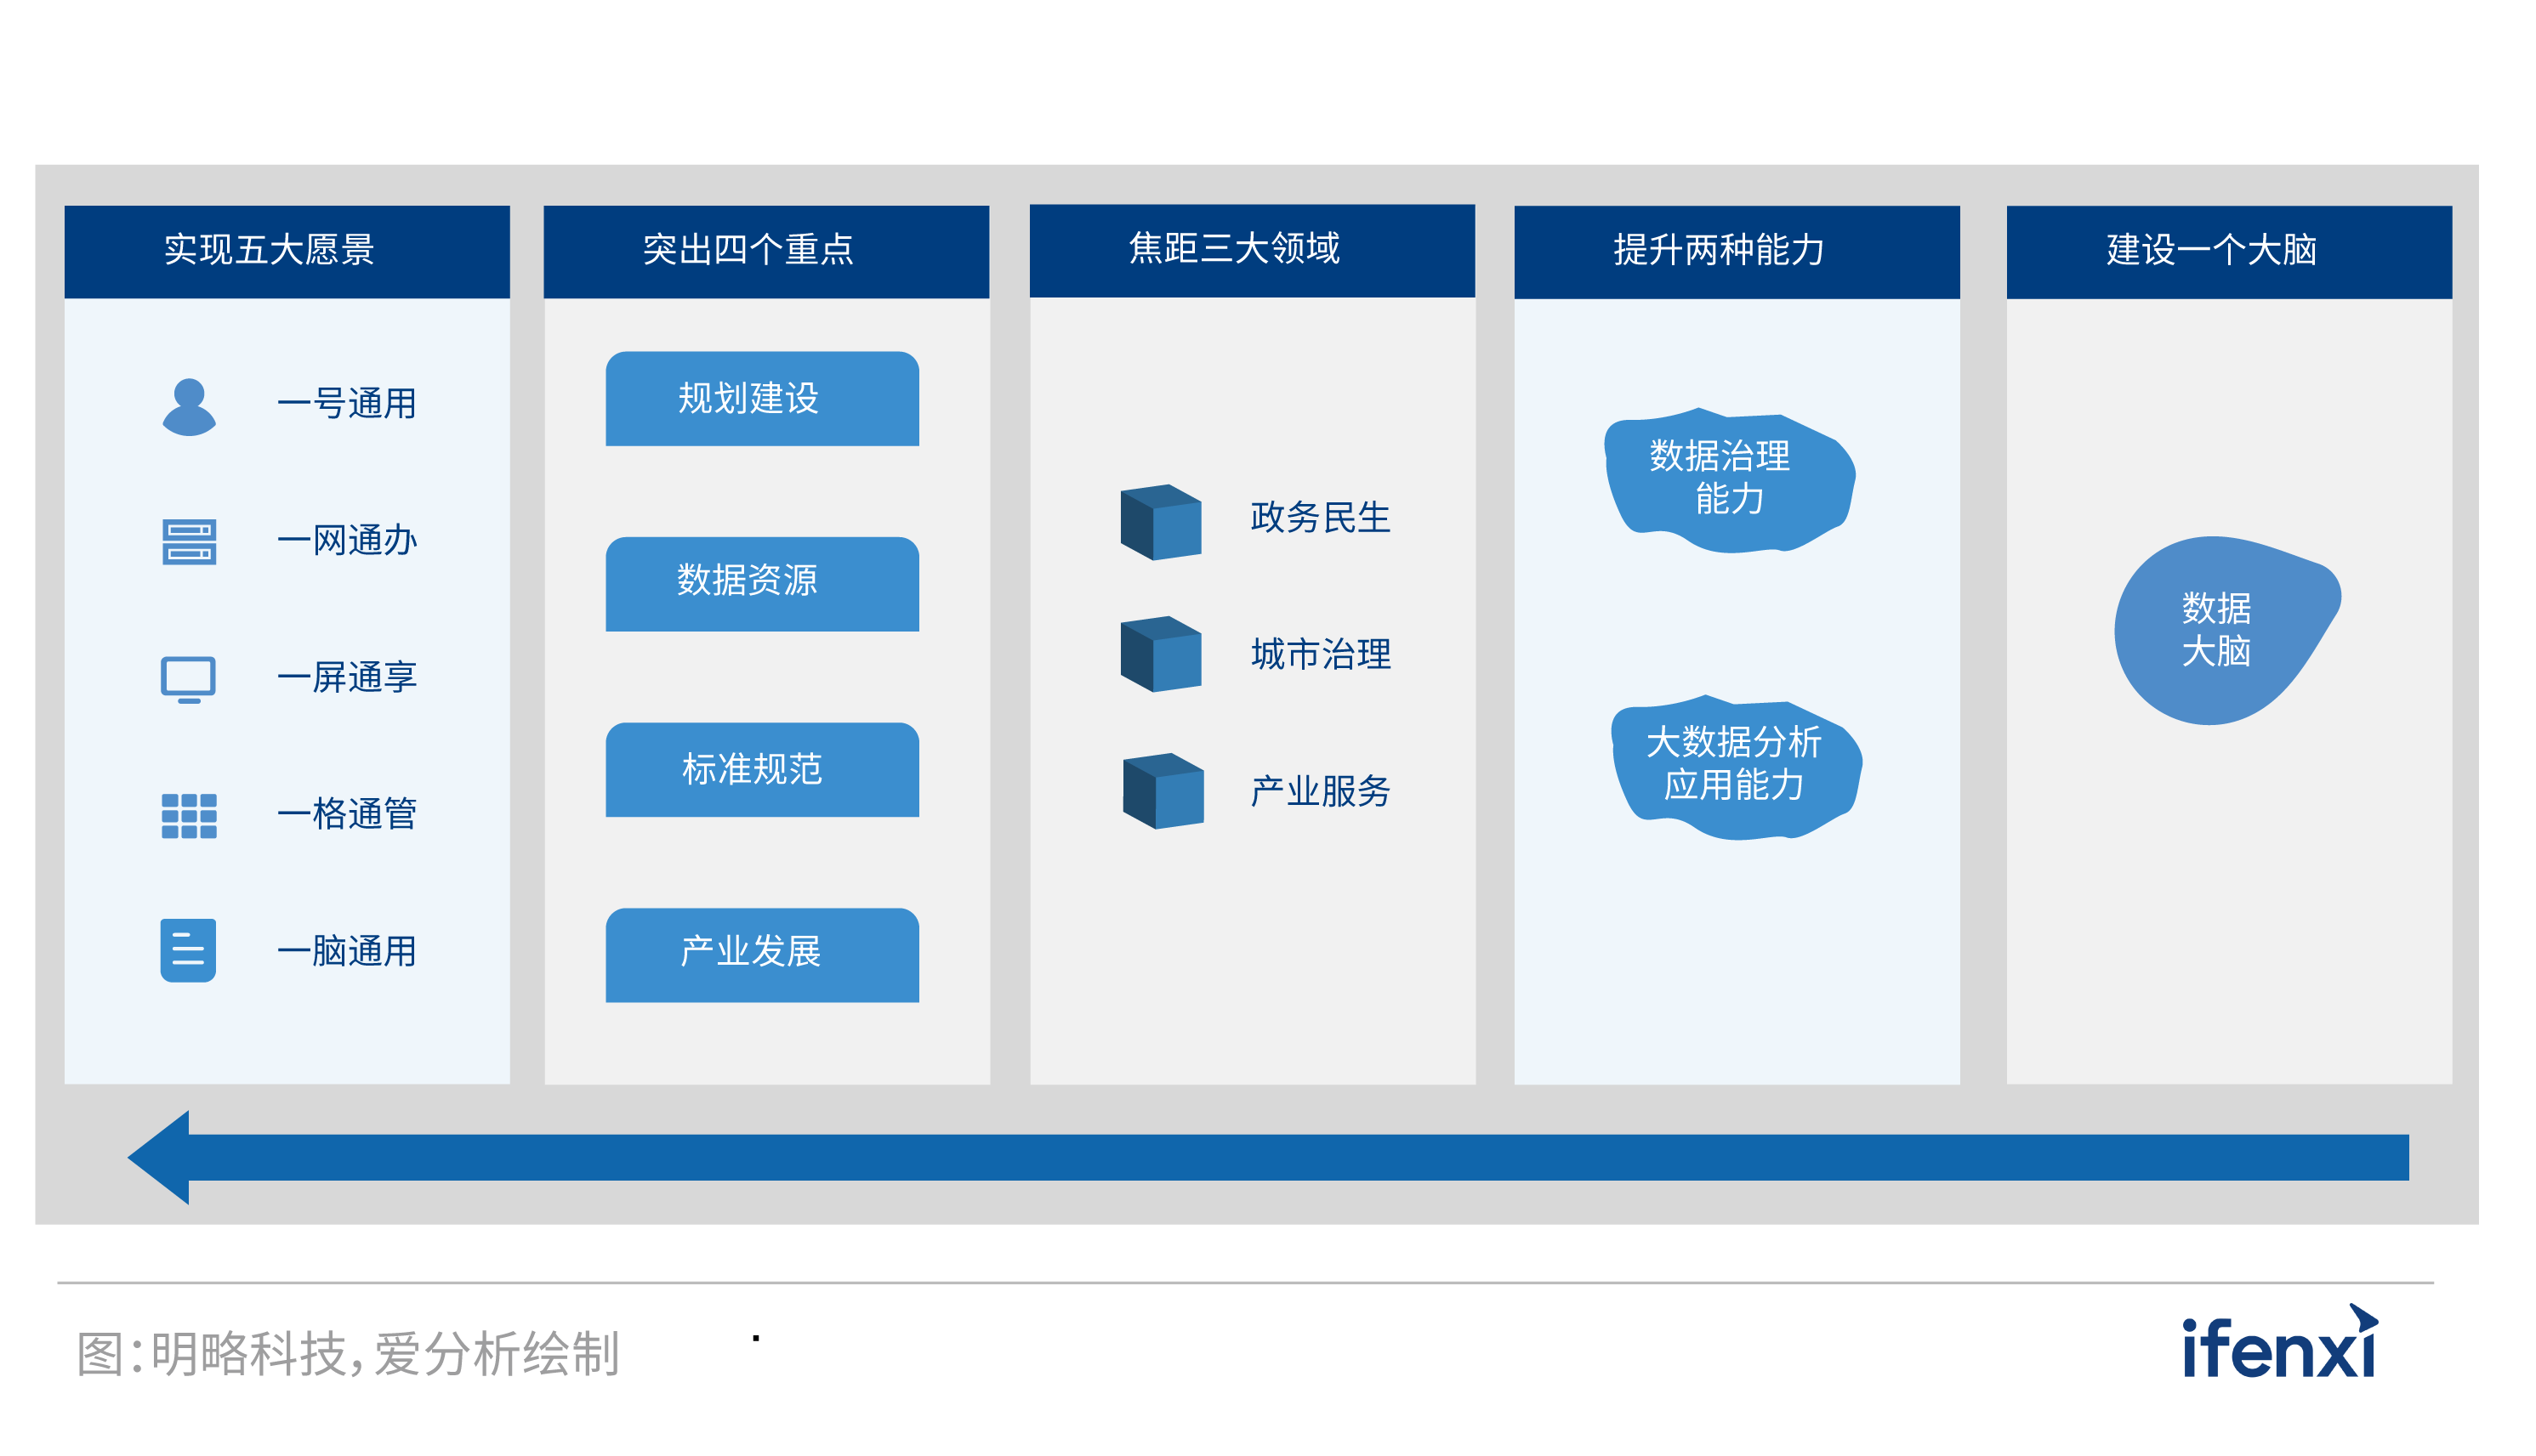Click the large left-pointing blue arrow
This screenshot has width=2536, height=1456.
coord(1267,1157)
